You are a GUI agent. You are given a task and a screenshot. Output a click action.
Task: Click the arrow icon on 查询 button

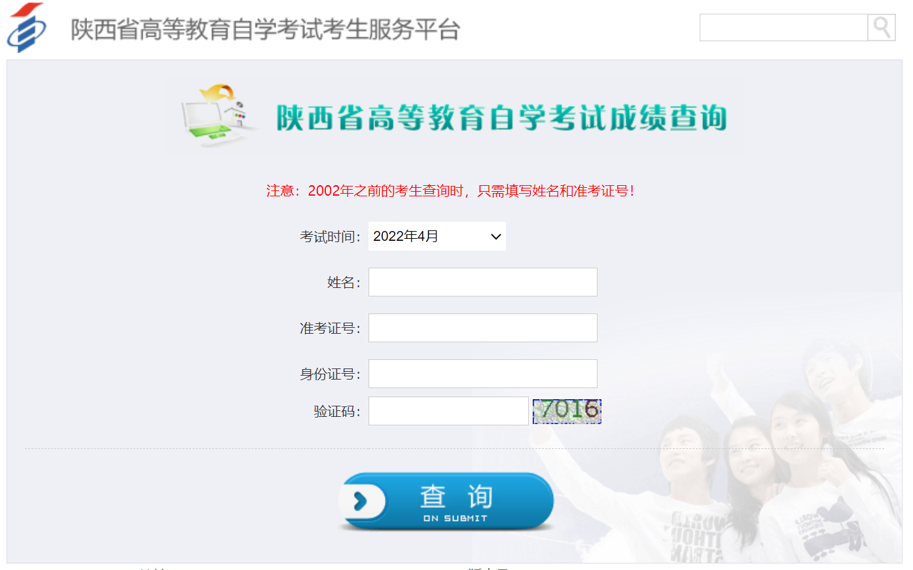(x=361, y=502)
